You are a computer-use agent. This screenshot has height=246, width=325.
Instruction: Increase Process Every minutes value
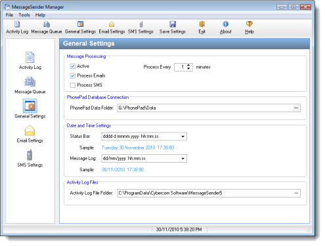click(188, 66)
